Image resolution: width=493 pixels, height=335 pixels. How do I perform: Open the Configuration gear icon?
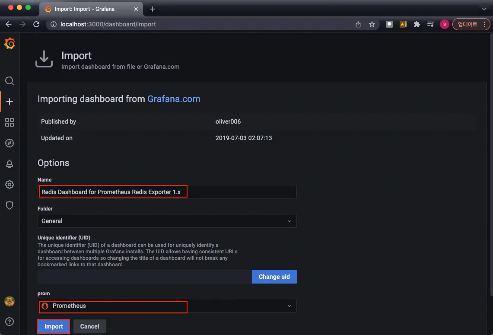10,185
